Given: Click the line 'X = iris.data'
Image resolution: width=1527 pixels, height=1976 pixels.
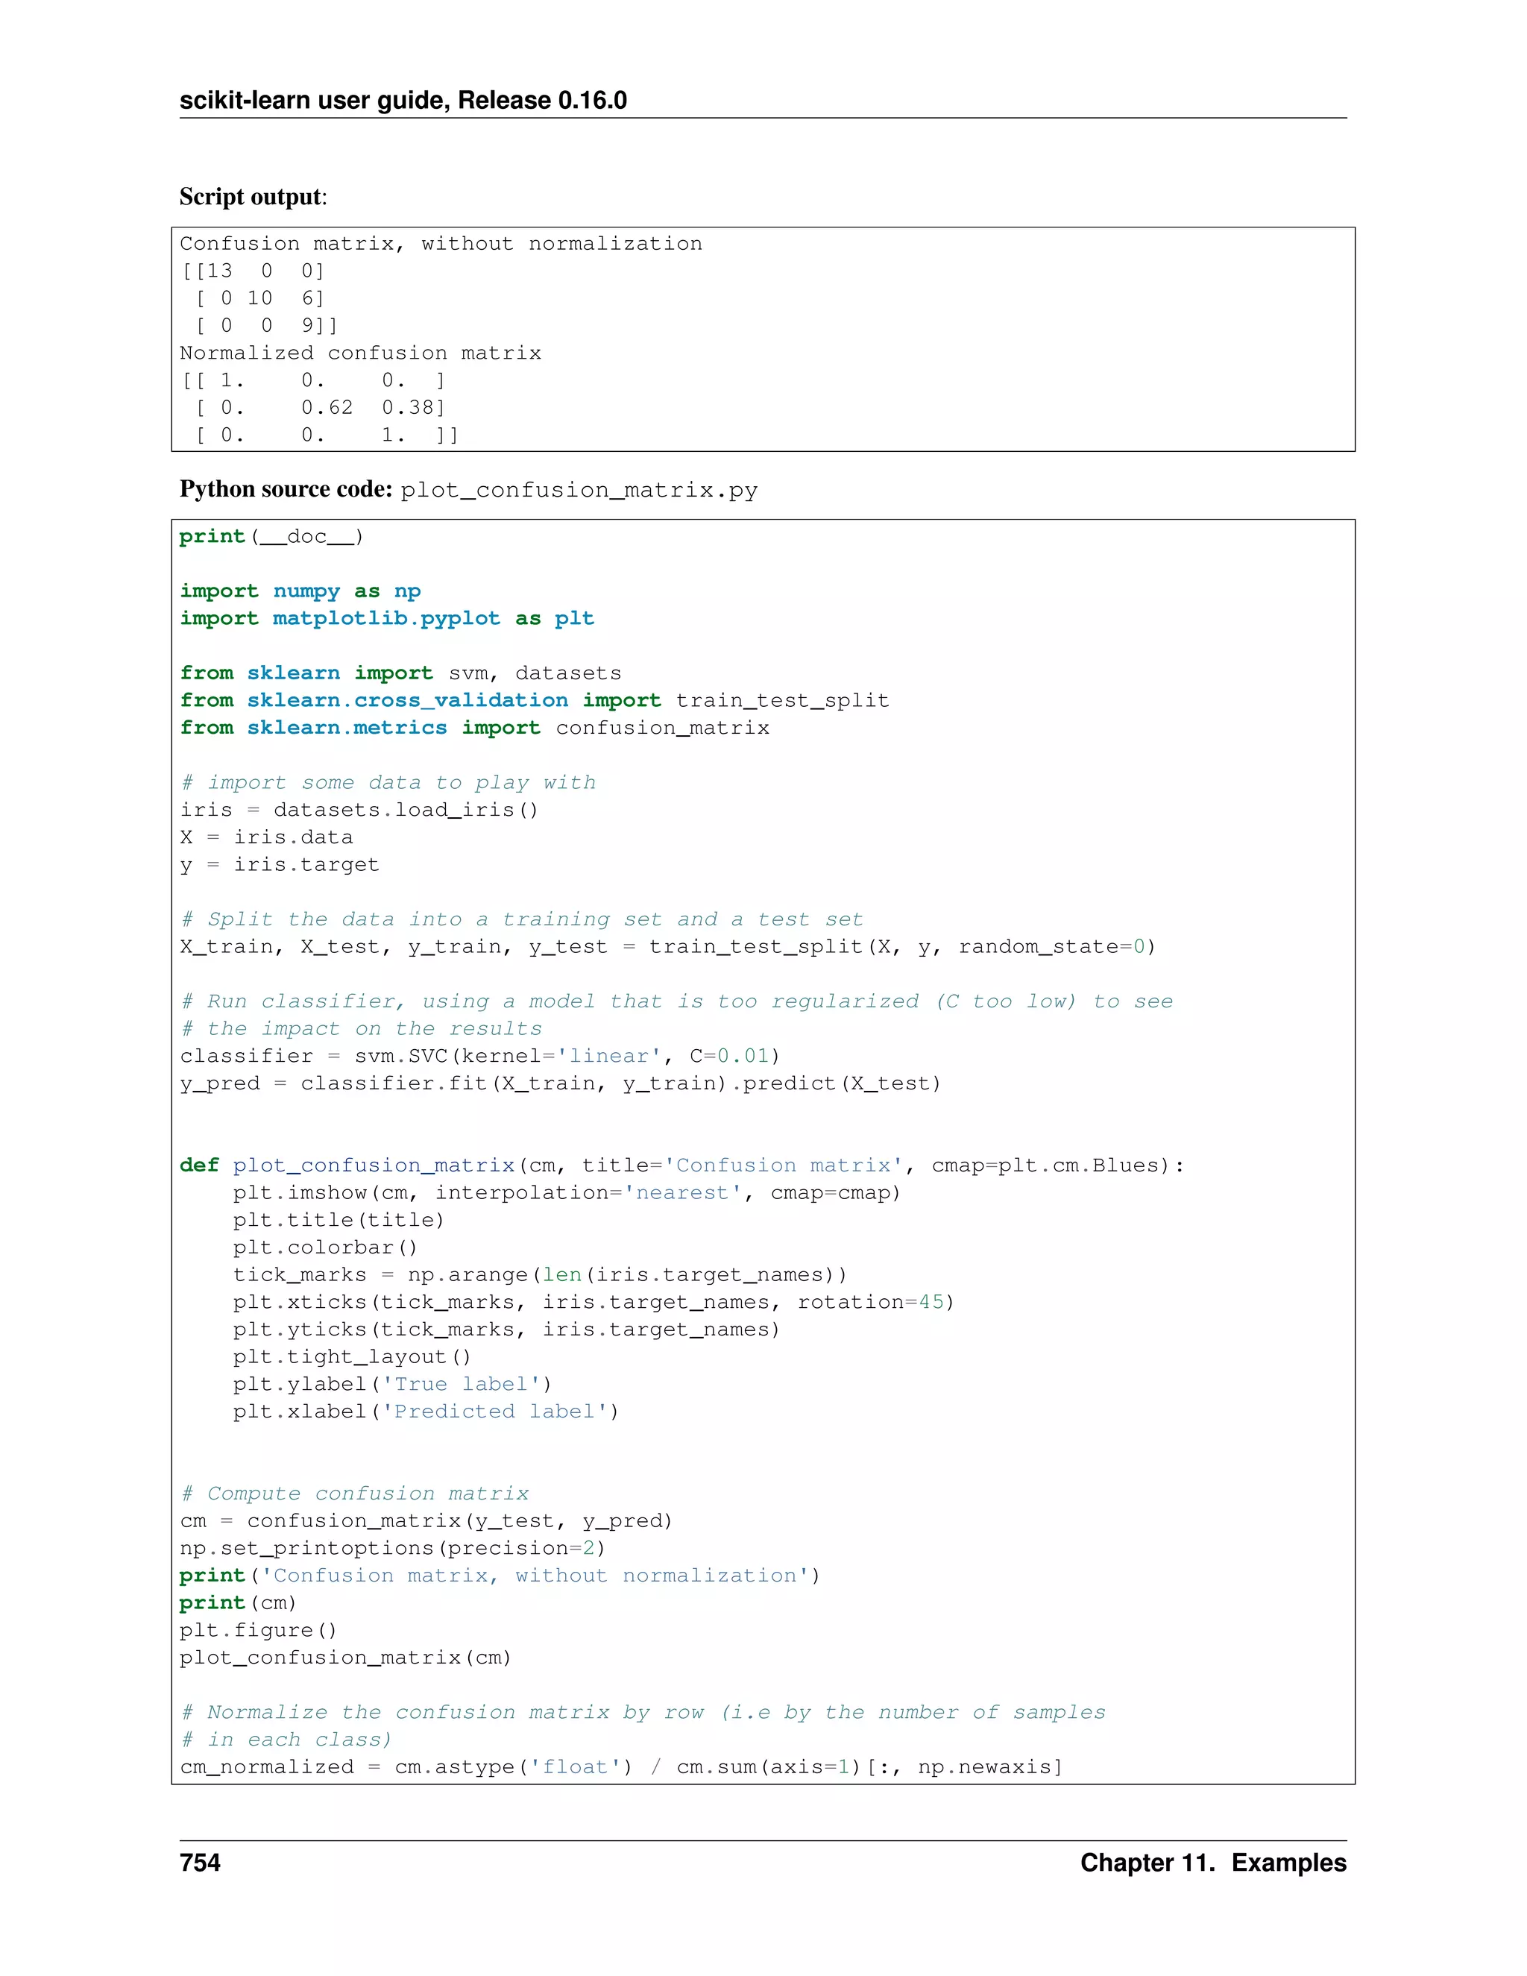Looking at the screenshot, I should 266,838.
